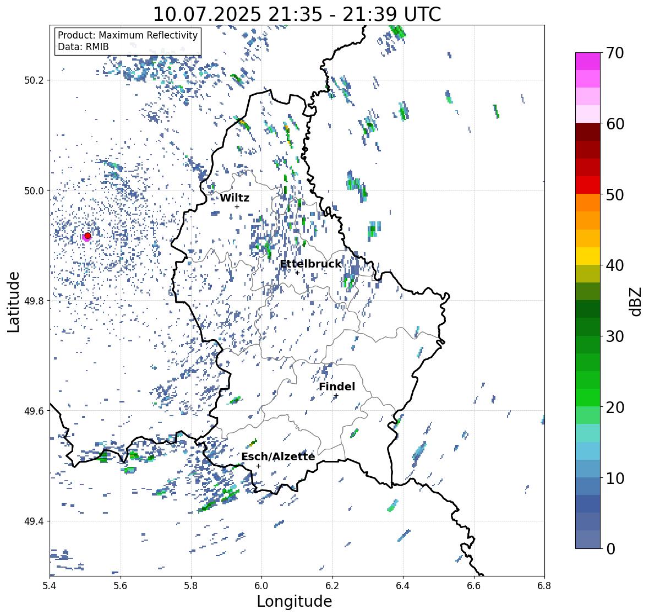Viewport: 649px width, 615px height.
Task: Click the yellow 40 dBZ colorbar segment
Action: click(x=588, y=256)
